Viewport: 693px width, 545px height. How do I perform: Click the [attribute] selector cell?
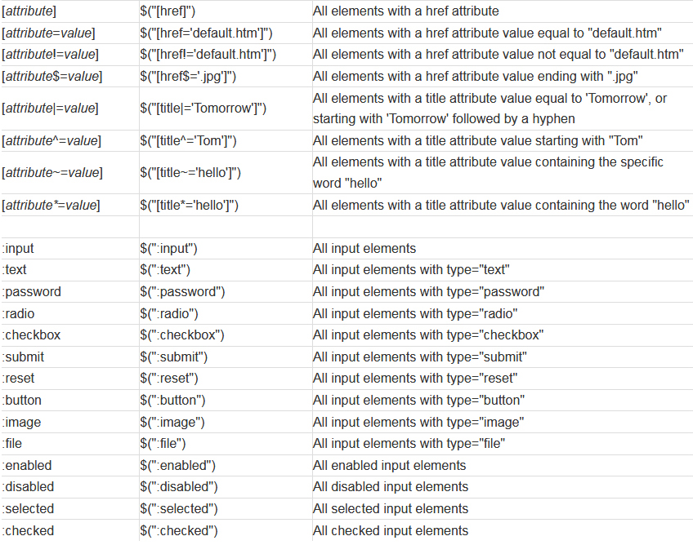pyautogui.click(x=29, y=11)
